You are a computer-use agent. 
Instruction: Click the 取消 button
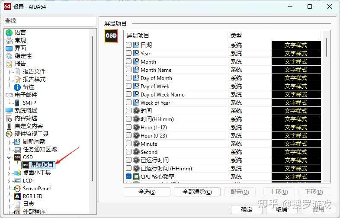coord(282,209)
